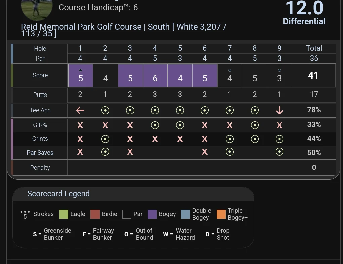
Task: Click the par save success icon for hole 7
Action: point(230,152)
